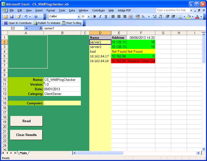Open the Data menu
Viewport: 207px width, 161px height.
pyautogui.click(x=72, y=10)
